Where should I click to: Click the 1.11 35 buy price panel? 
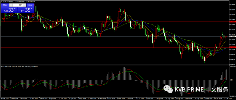(x=26, y=10)
